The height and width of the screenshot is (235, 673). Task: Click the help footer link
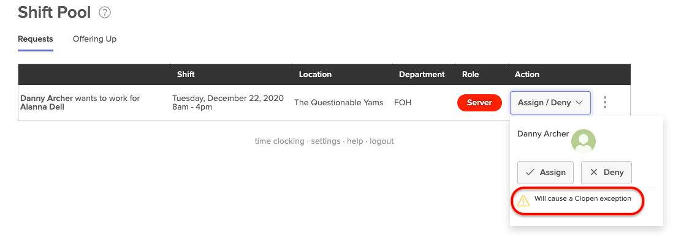[355, 141]
